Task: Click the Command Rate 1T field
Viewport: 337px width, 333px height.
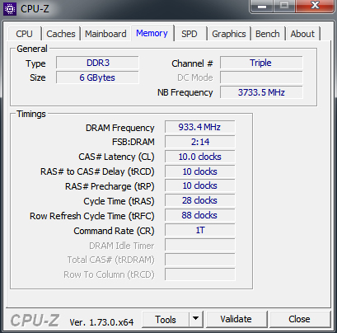Action: (x=199, y=230)
